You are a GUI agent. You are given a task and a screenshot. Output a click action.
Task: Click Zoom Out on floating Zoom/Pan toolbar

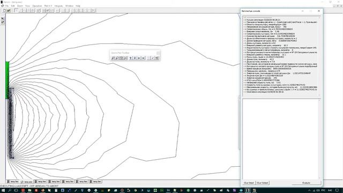click(x=117, y=58)
